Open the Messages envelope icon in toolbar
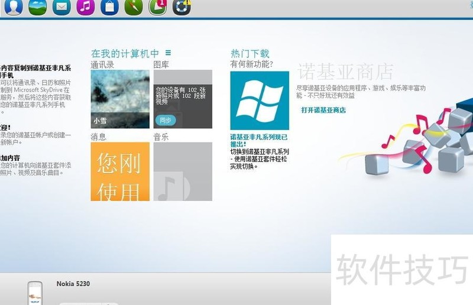The image size is (473, 305). [61, 7]
